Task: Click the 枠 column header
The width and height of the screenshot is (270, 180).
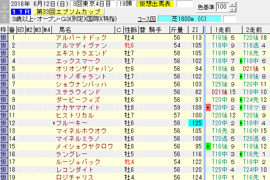Action: pos(4,30)
